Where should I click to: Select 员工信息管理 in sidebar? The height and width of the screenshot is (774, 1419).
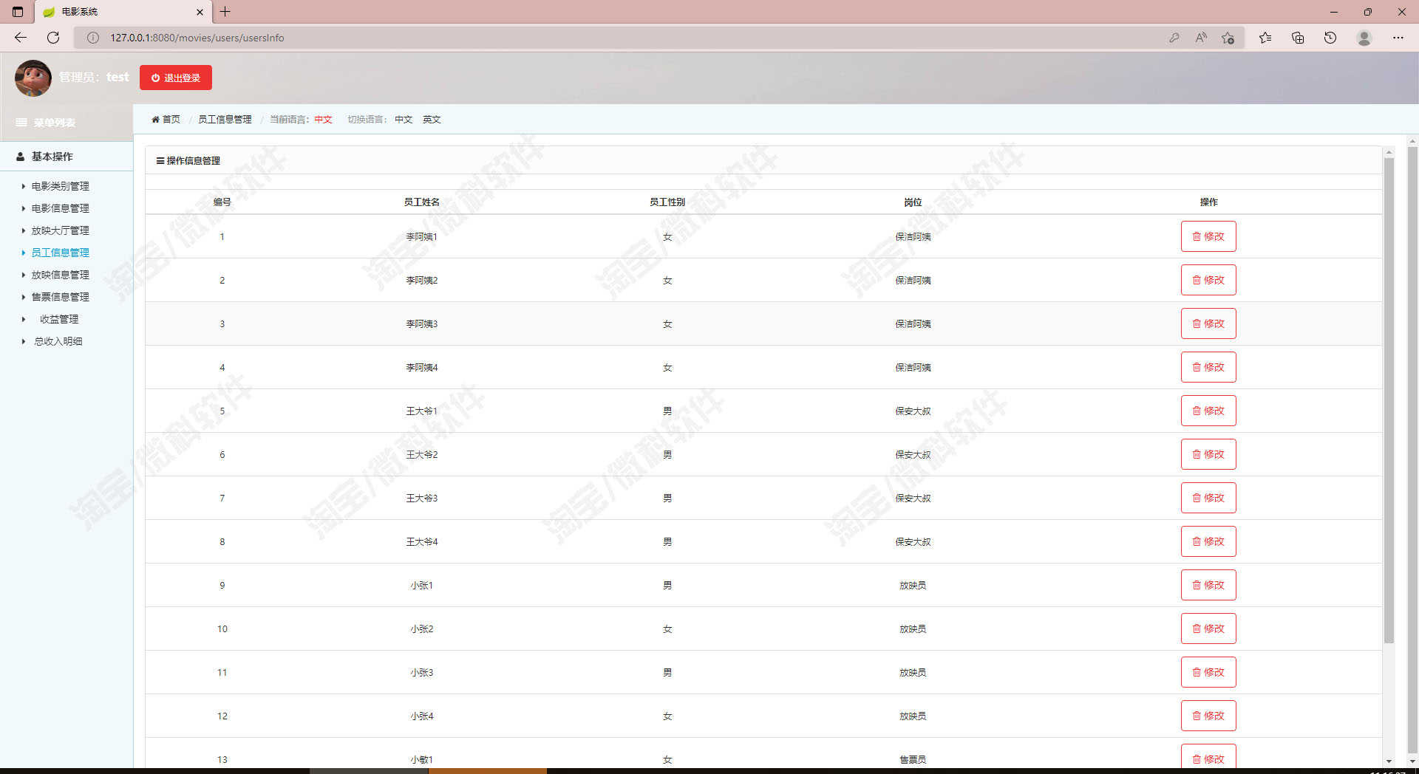tap(60, 253)
